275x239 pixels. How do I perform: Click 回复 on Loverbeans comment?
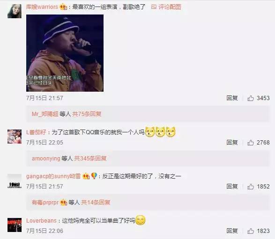pyautogui.click(x=232, y=231)
